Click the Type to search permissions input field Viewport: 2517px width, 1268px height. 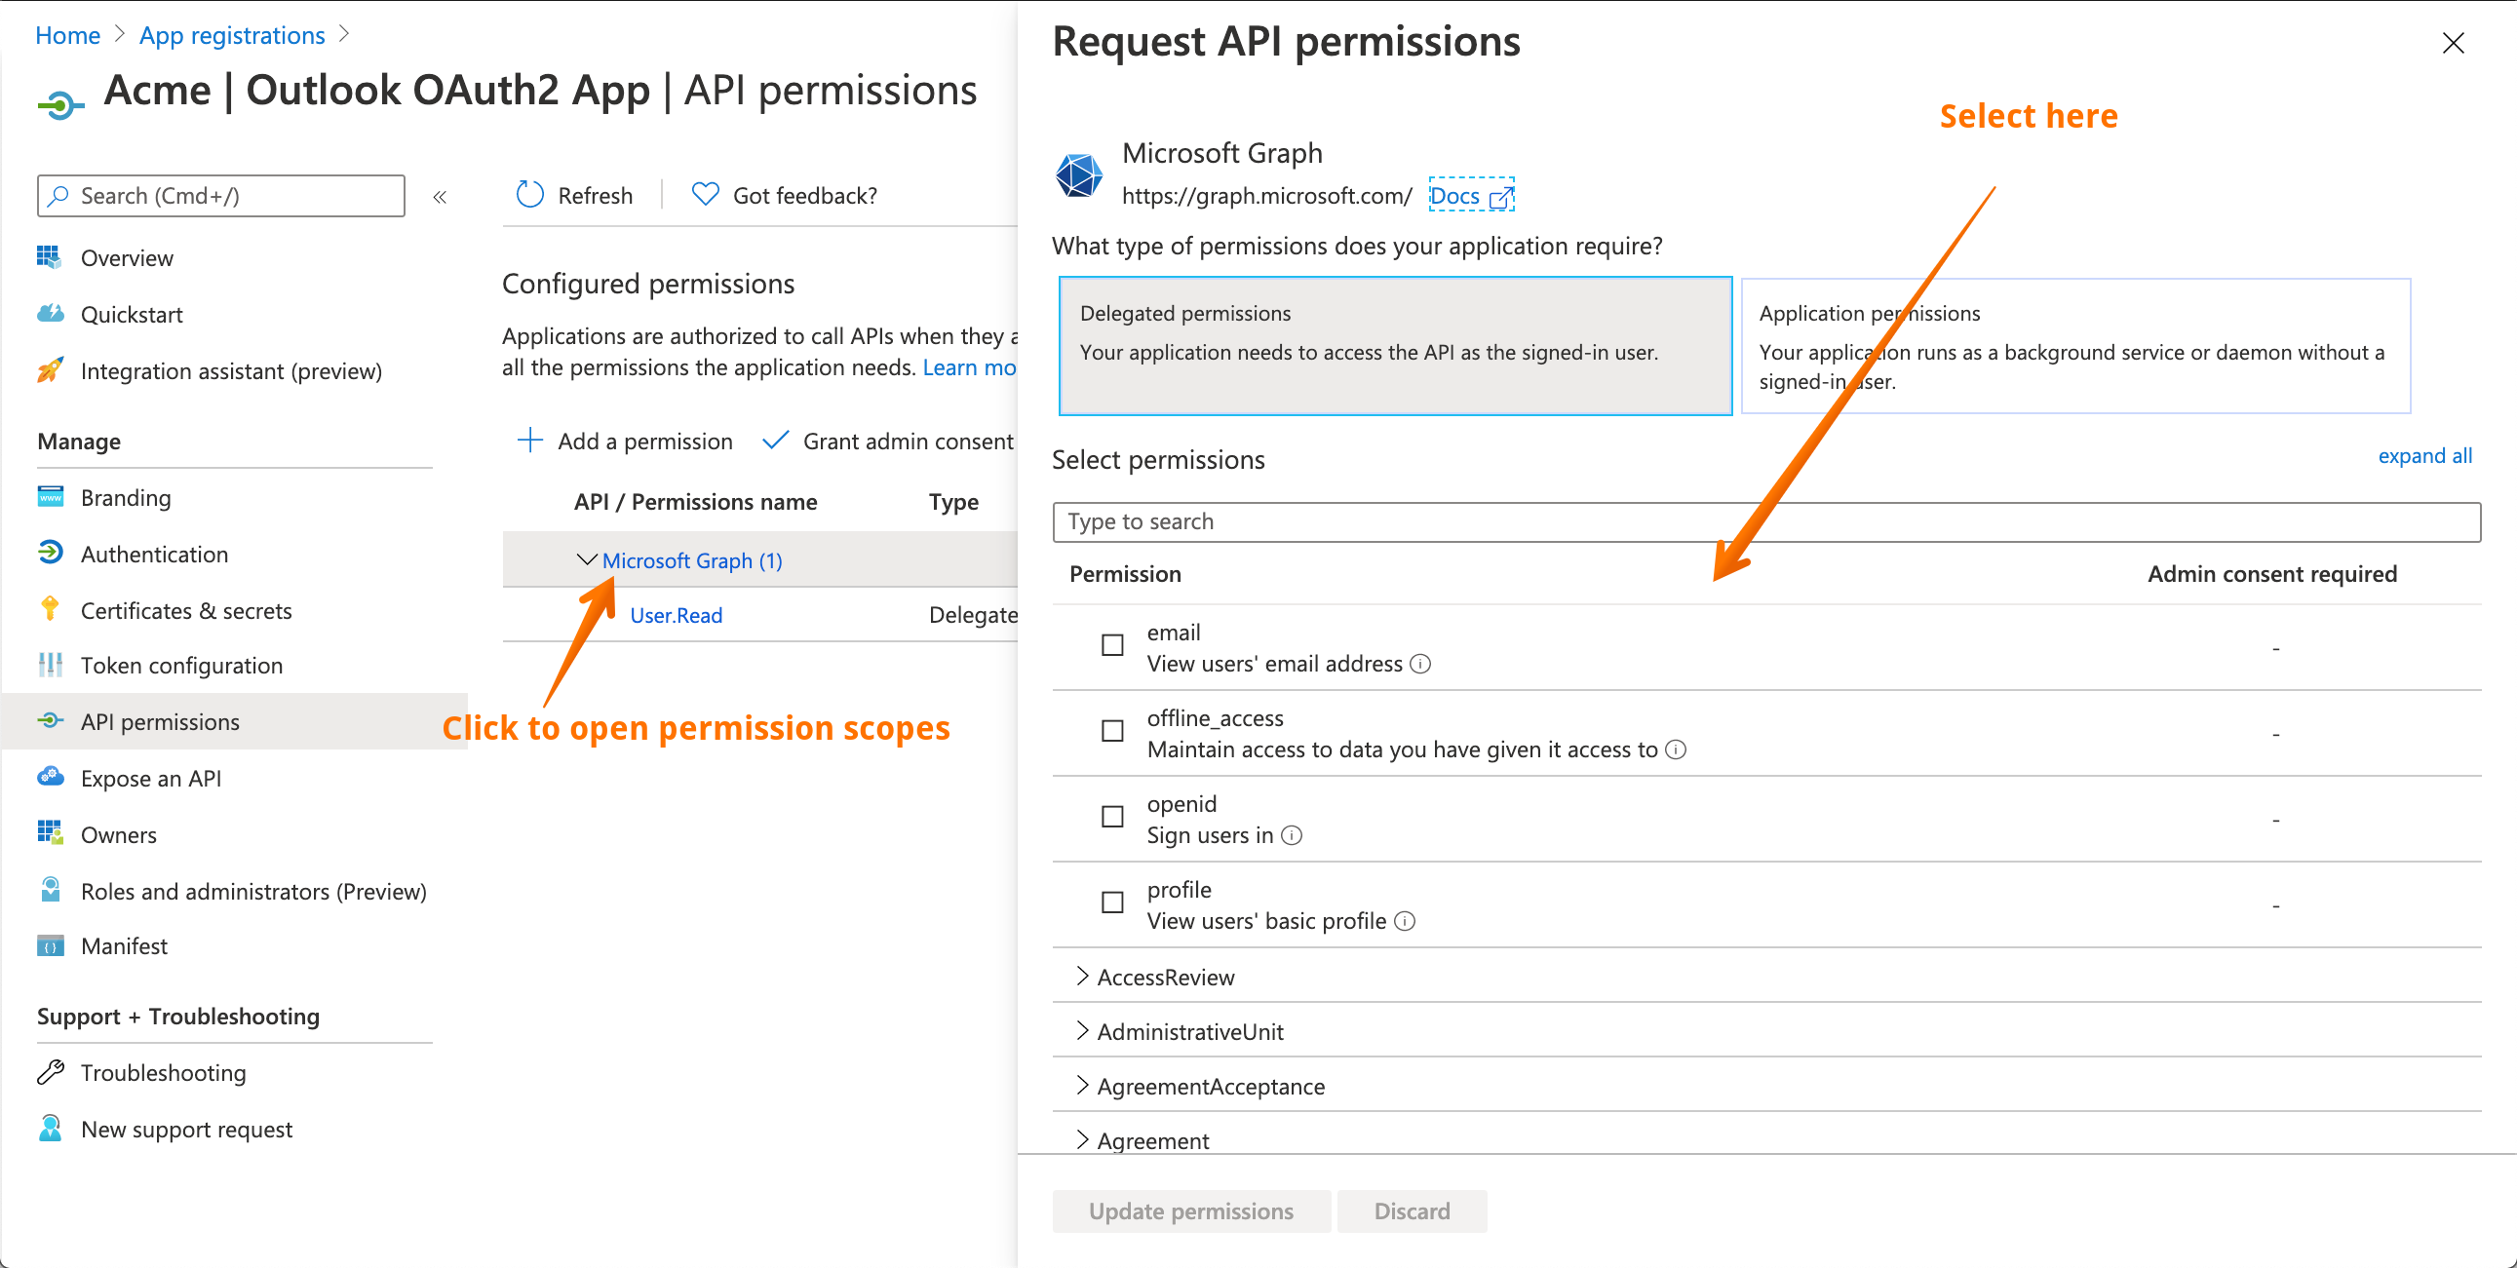[1764, 520]
